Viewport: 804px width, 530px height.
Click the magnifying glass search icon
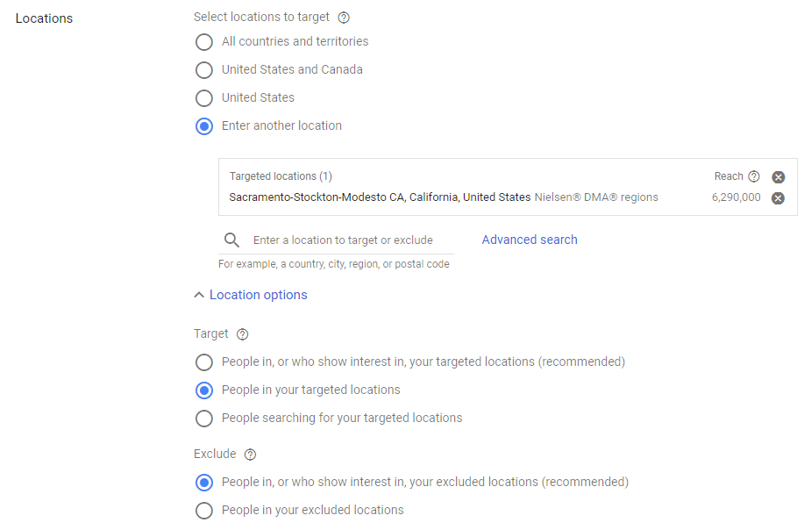pos(231,240)
